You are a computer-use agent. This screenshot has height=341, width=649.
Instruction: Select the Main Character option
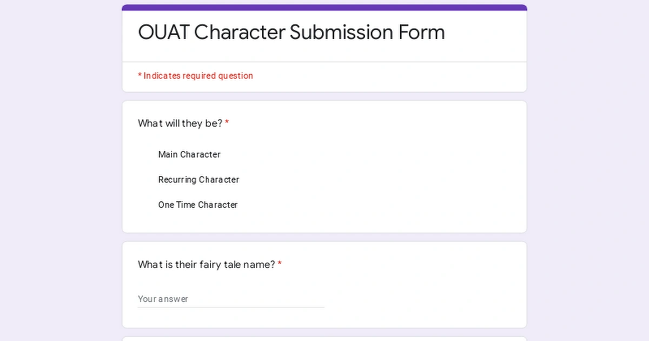[189, 154]
